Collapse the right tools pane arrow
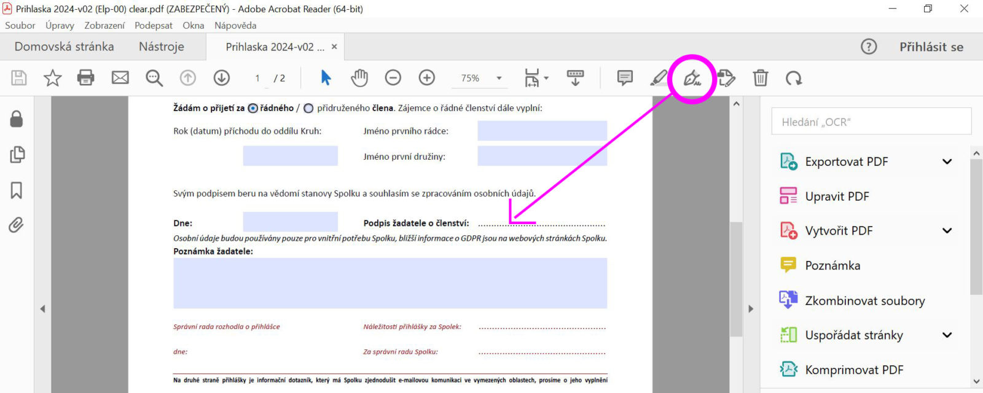This screenshot has height=393, width=983. coord(751,309)
